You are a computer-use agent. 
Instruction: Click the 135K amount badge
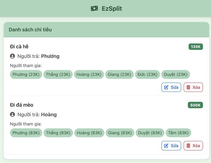pos(196,47)
